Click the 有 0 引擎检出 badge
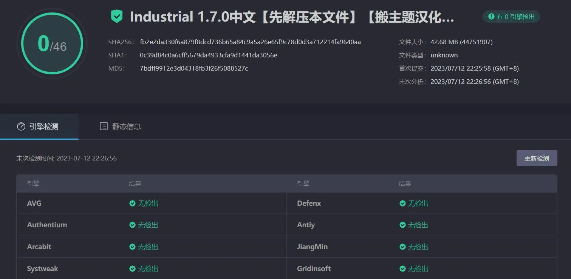The image size is (571, 279). [x=511, y=17]
